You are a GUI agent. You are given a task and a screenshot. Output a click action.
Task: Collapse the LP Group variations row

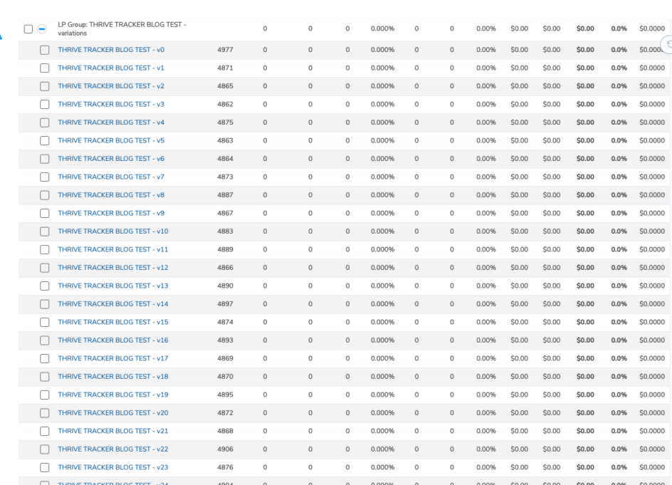pyautogui.click(x=41, y=29)
